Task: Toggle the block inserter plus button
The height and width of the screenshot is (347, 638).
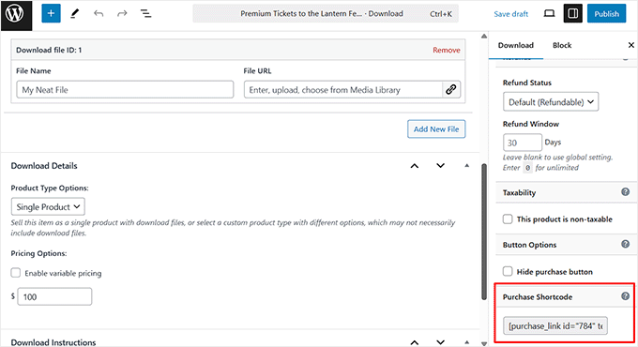Action: pyautogui.click(x=51, y=13)
